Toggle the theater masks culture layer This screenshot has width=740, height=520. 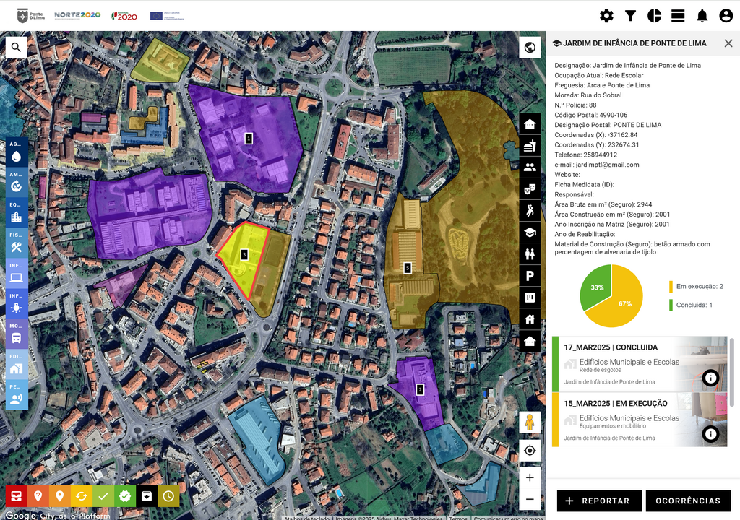pyautogui.click(x=530, y=189)
